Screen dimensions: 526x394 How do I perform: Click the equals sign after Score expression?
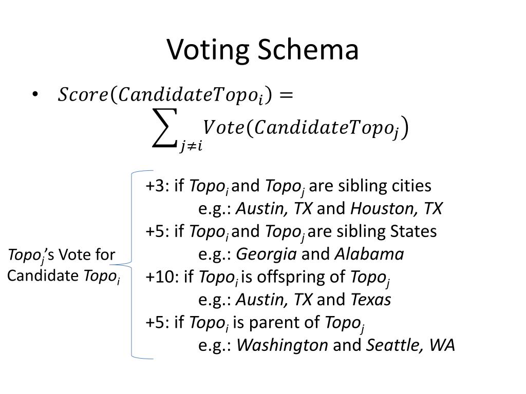click(x=286, y=95)
